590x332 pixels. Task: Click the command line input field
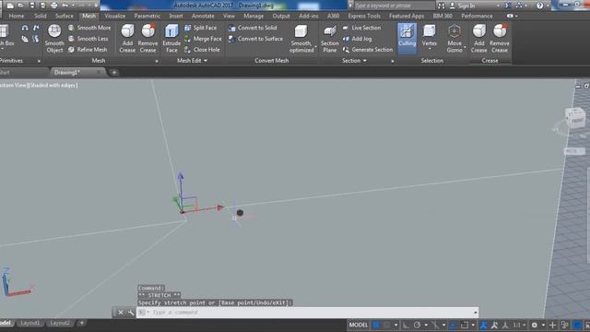(307, 313)
